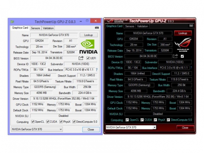
Task: Click the BIOS export arrow in the dark ROG window
Action: 175,56
